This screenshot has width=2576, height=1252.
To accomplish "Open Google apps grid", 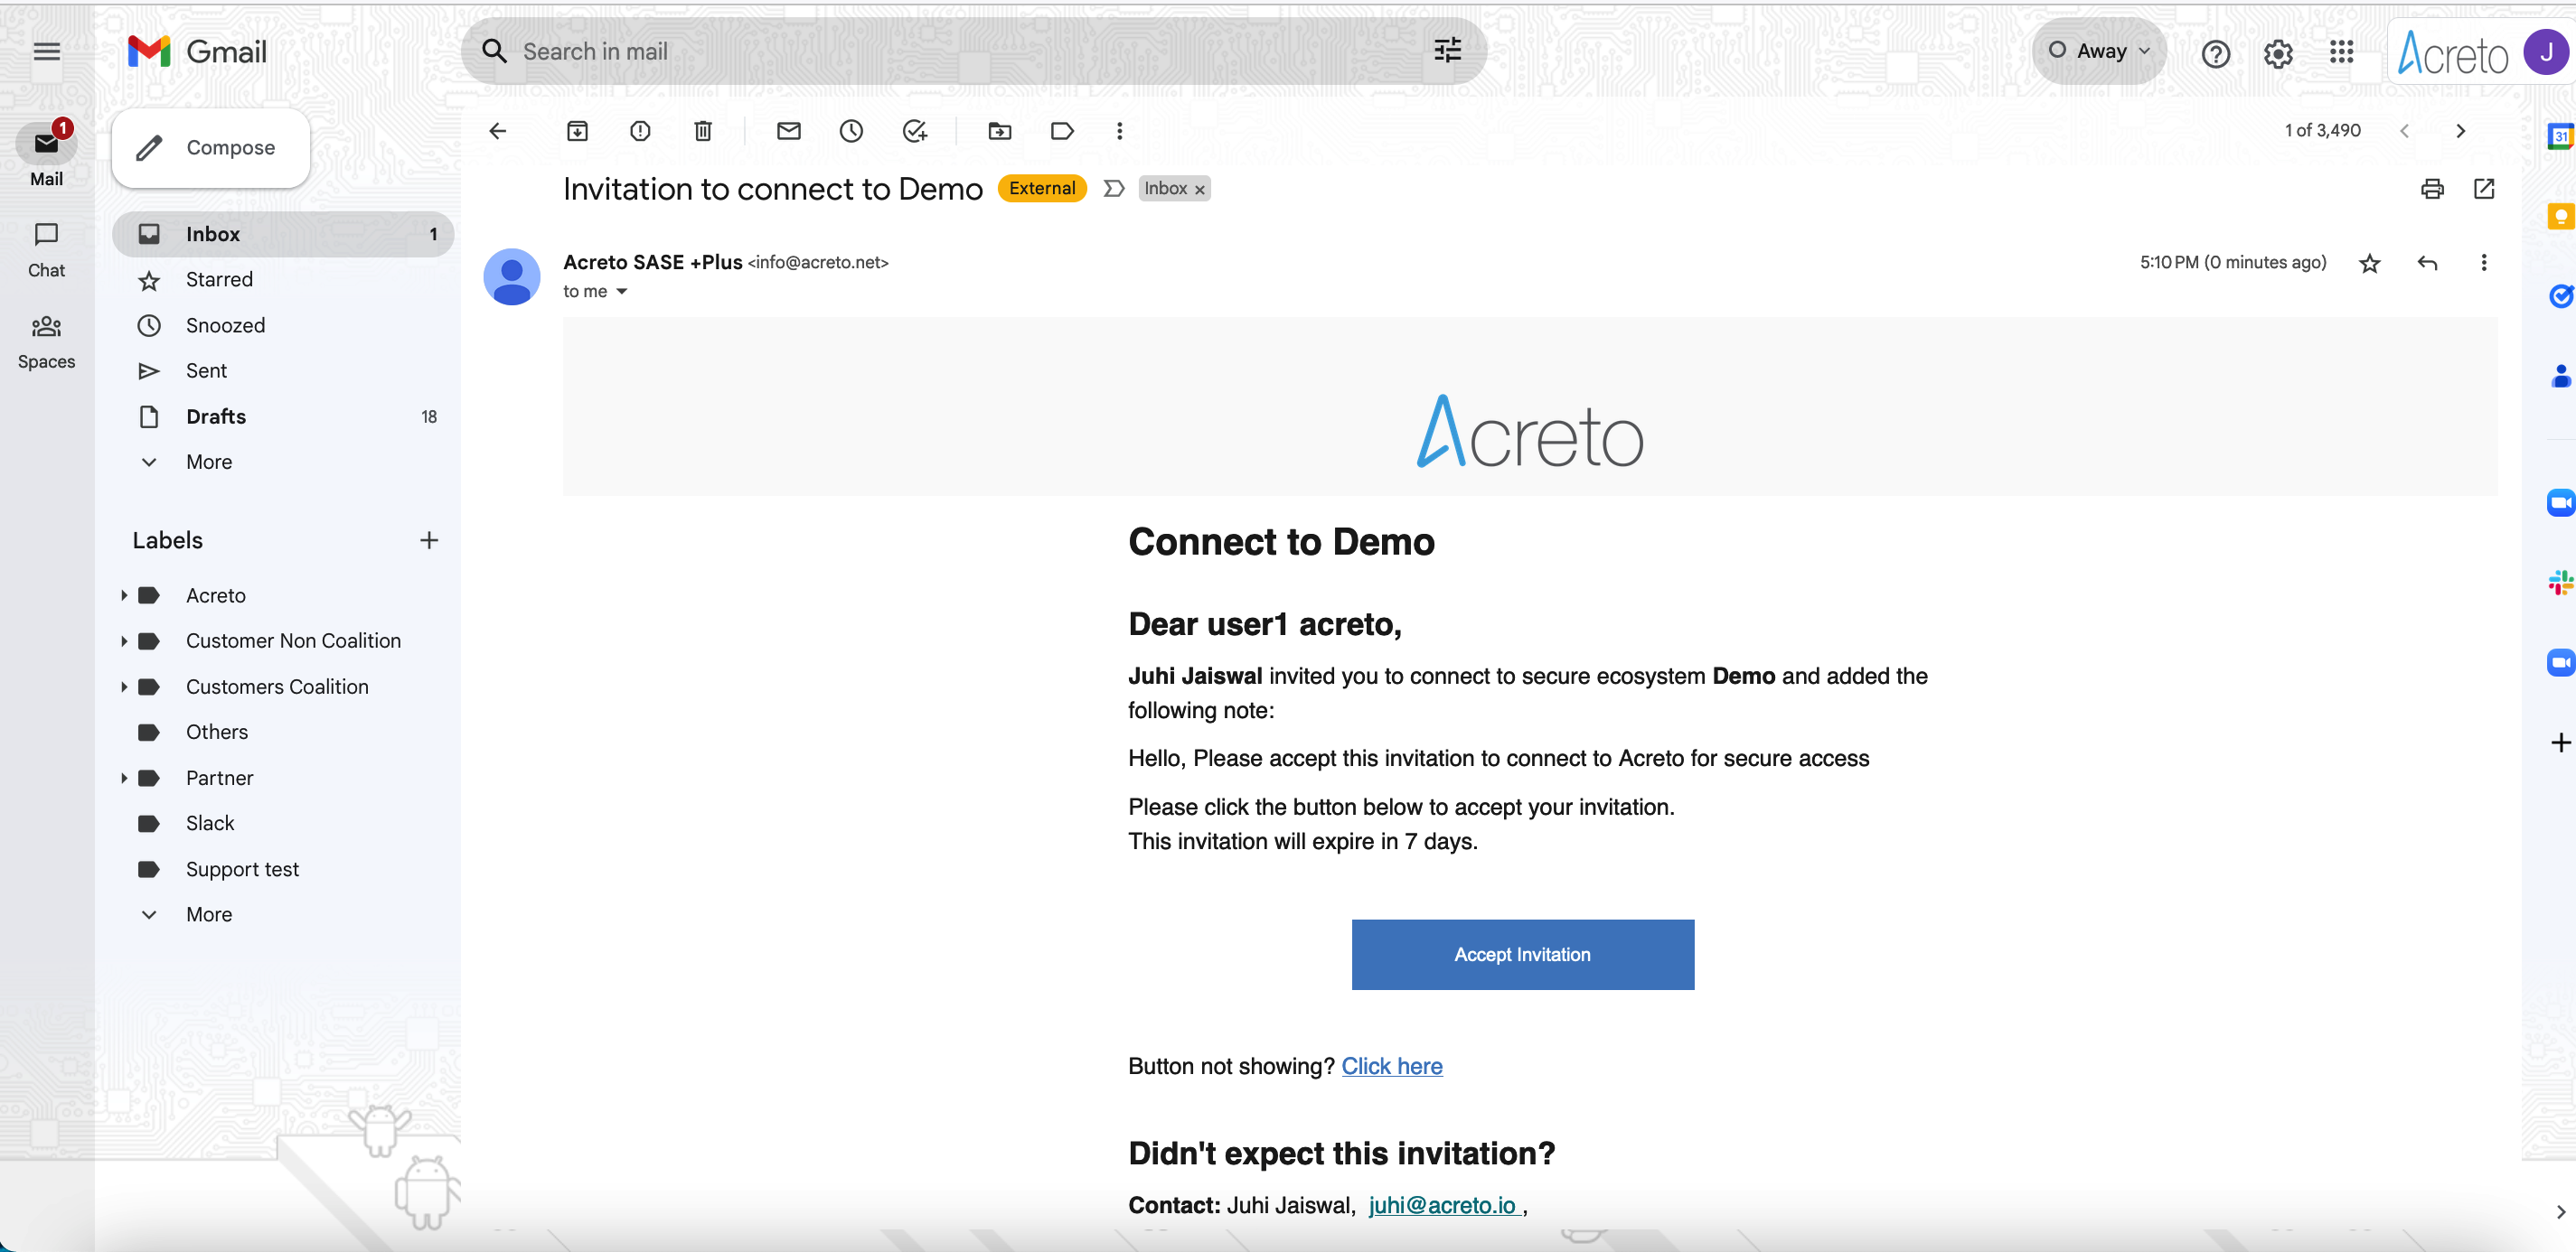I will click(2341, 52).
